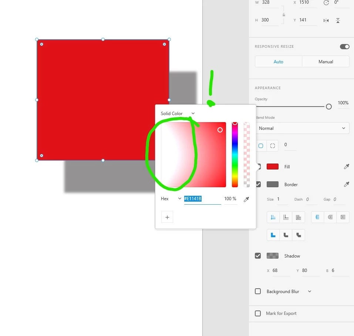Image resolution: width=354 pixels, height=336 pixels.
Task: Click the 100 % alpha field
Action: (230, 199)
